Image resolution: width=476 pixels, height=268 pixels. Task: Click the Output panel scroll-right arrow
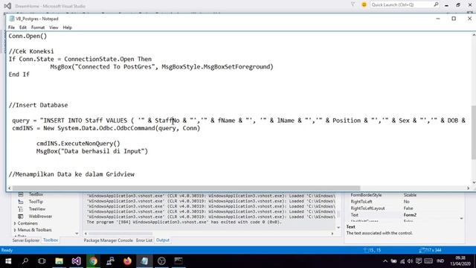(x=332, y=233)
